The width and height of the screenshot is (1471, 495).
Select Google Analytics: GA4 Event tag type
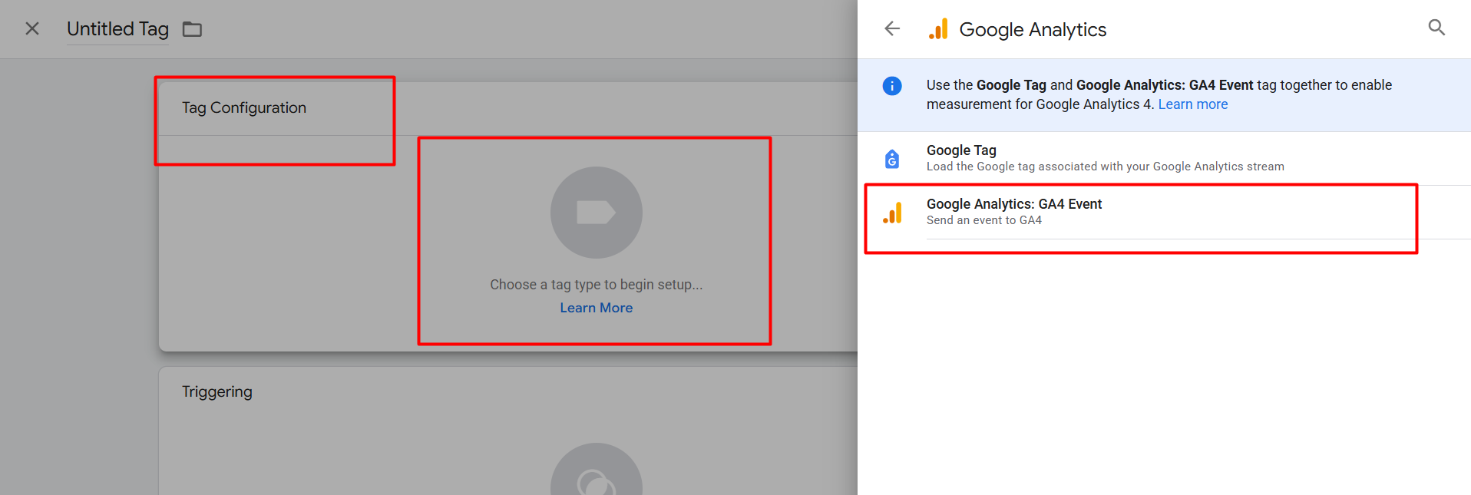[1013, 204]
